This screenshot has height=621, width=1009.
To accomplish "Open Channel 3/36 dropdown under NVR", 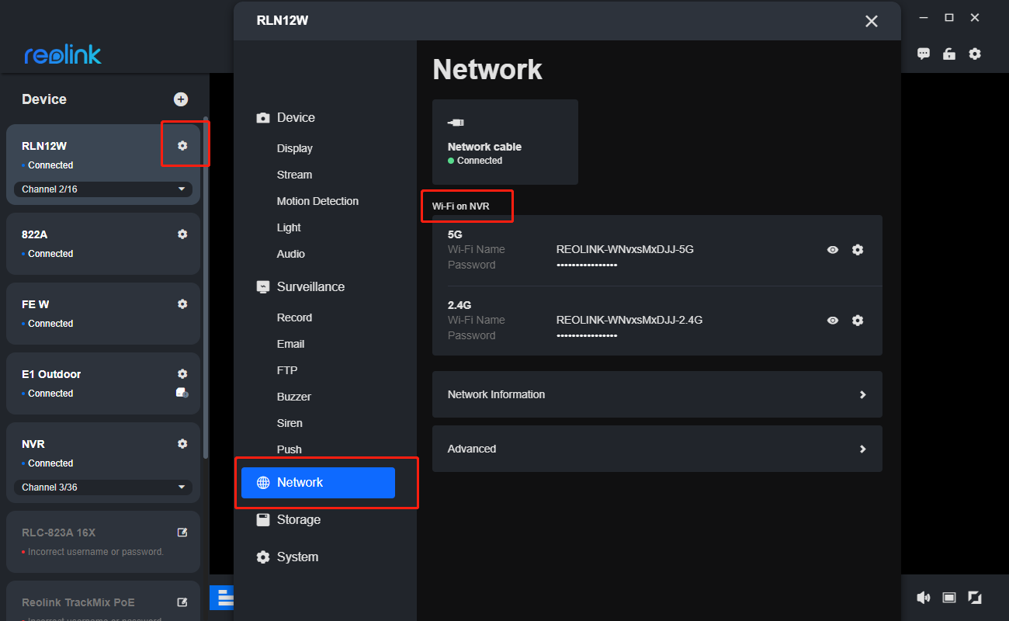I will click(103, 487).
